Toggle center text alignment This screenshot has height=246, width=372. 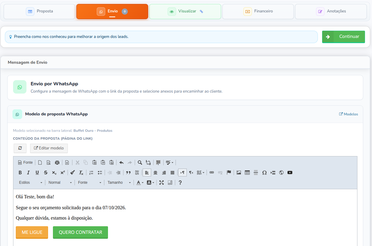(x=155, y=173)
